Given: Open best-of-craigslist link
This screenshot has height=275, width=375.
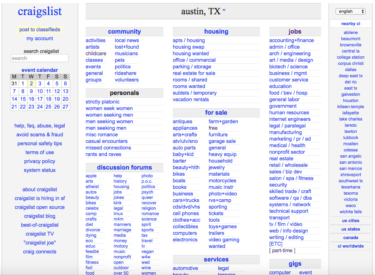Looking at the screenshot, I should (x=40, y=225).
